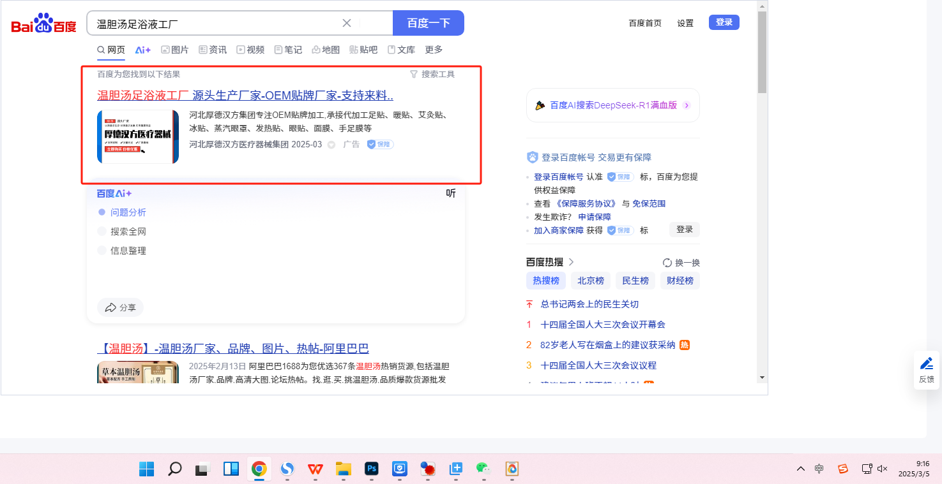Open WeChat from the taskbar

(x=483, y=469)
